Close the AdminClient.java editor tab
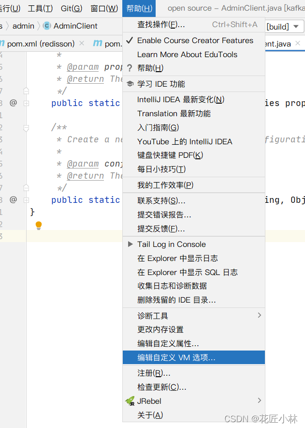The width and height of the screenshot is (305, 428). (298, 43)
